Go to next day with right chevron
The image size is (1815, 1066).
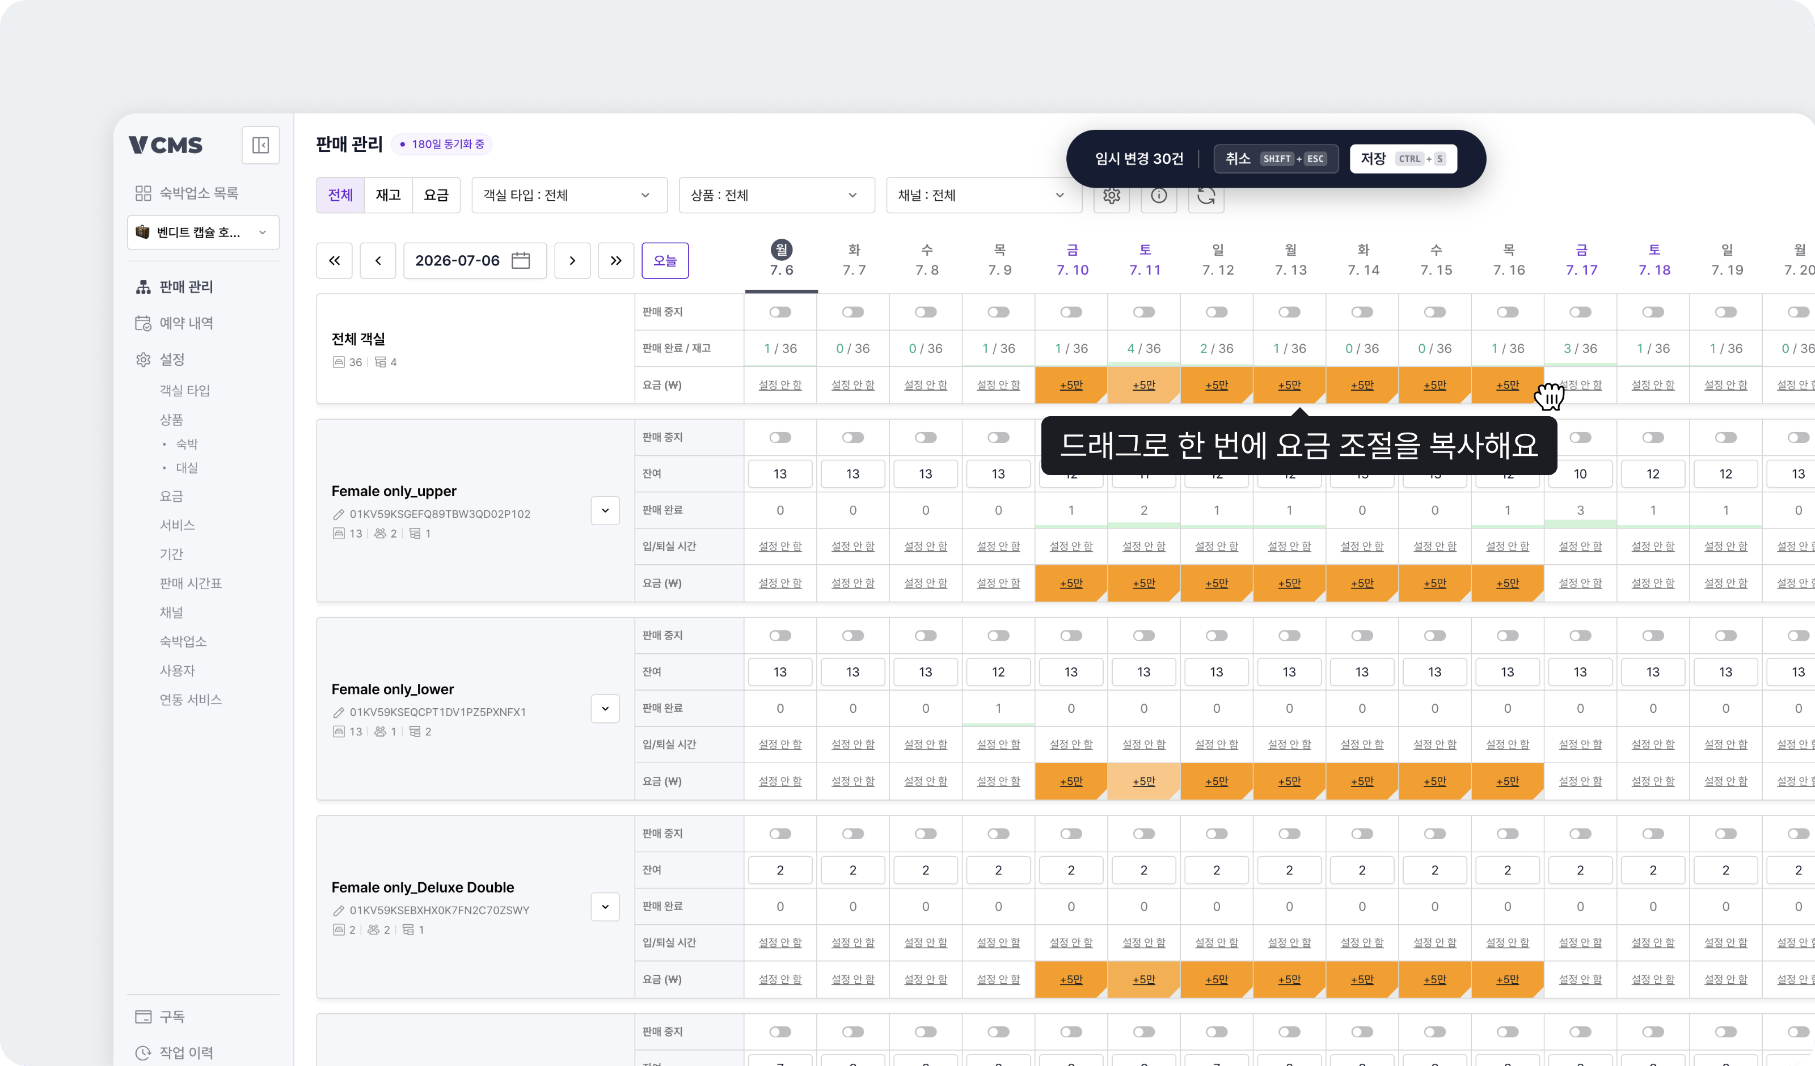573,260
